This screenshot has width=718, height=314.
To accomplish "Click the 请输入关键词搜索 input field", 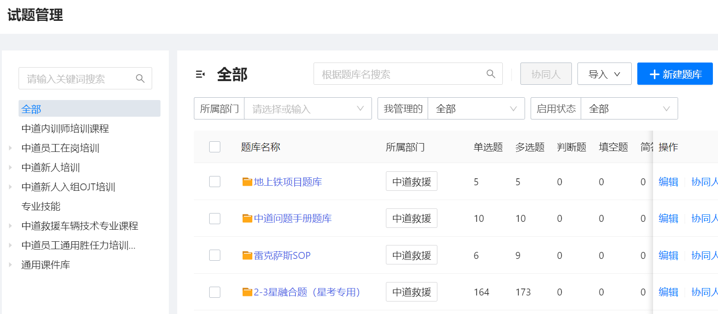I will (x=85, y=79).
